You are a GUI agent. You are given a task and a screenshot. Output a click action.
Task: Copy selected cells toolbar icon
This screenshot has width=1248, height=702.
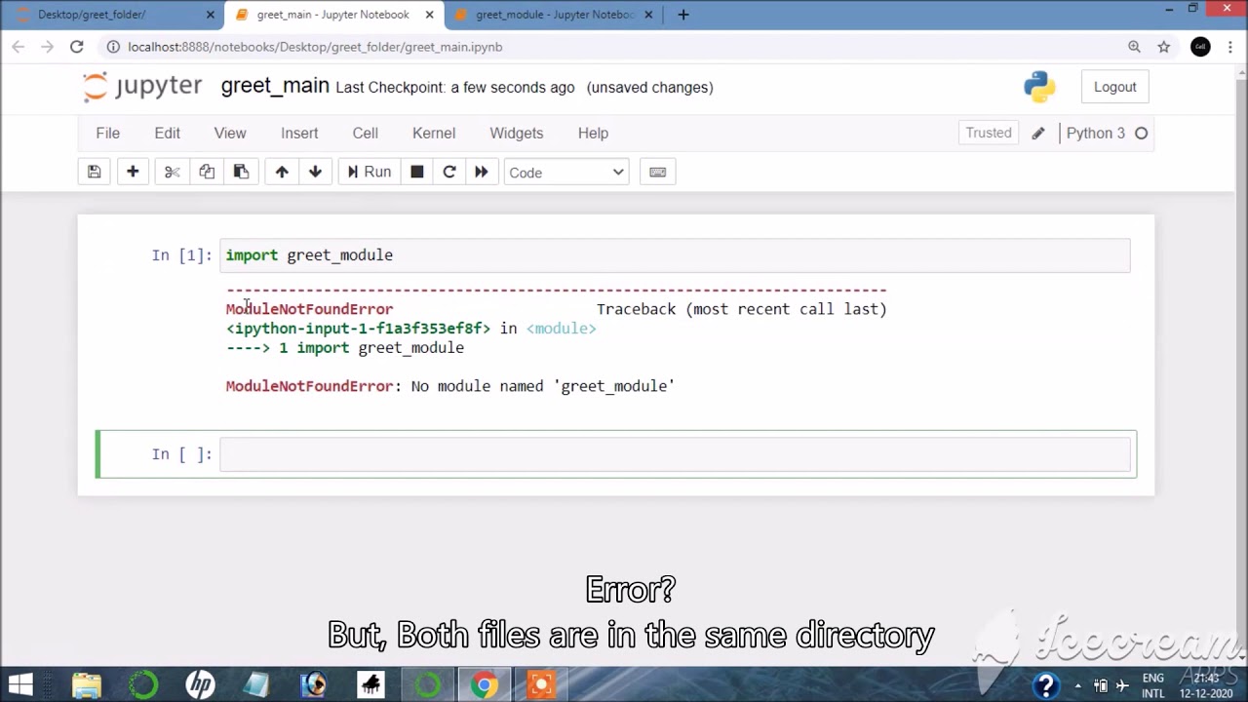pos(207,173)
